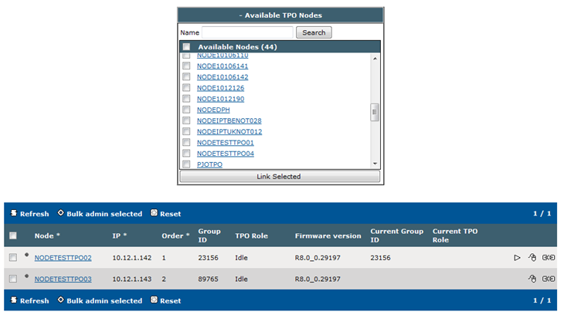
Task: Click the IP cell 10.12.1.143
Action: 131,279
